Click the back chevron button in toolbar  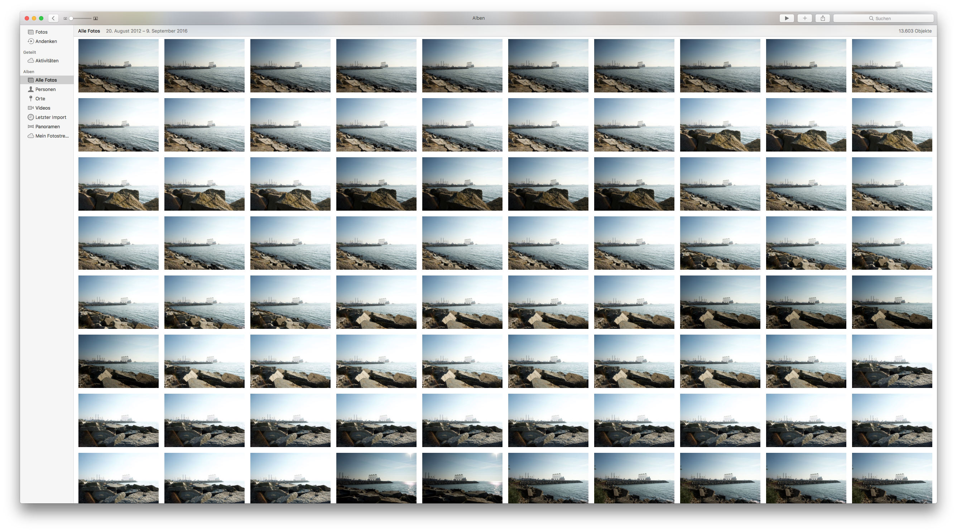point(53,18)
